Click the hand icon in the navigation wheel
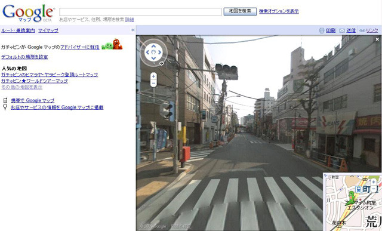Viewport: 382px width, 231px height. tap(153, 52)
